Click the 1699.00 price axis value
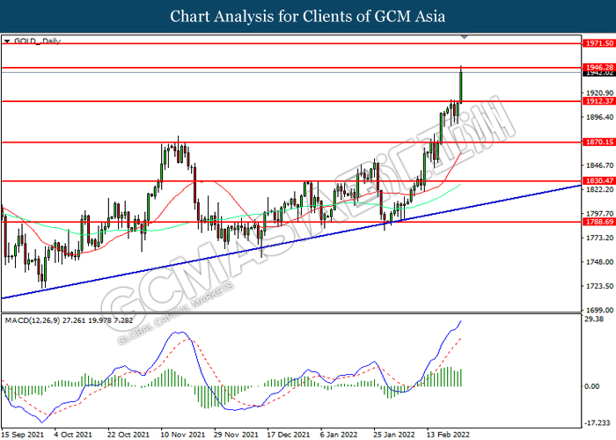Image resolution: width=616 pixels, height=440 pixels. [x=599, y=310]
